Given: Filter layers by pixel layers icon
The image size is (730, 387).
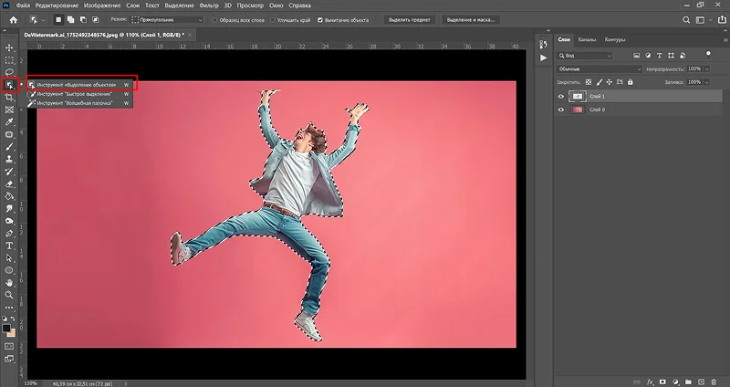Looking at the screenshot, I should click(636, 56).
